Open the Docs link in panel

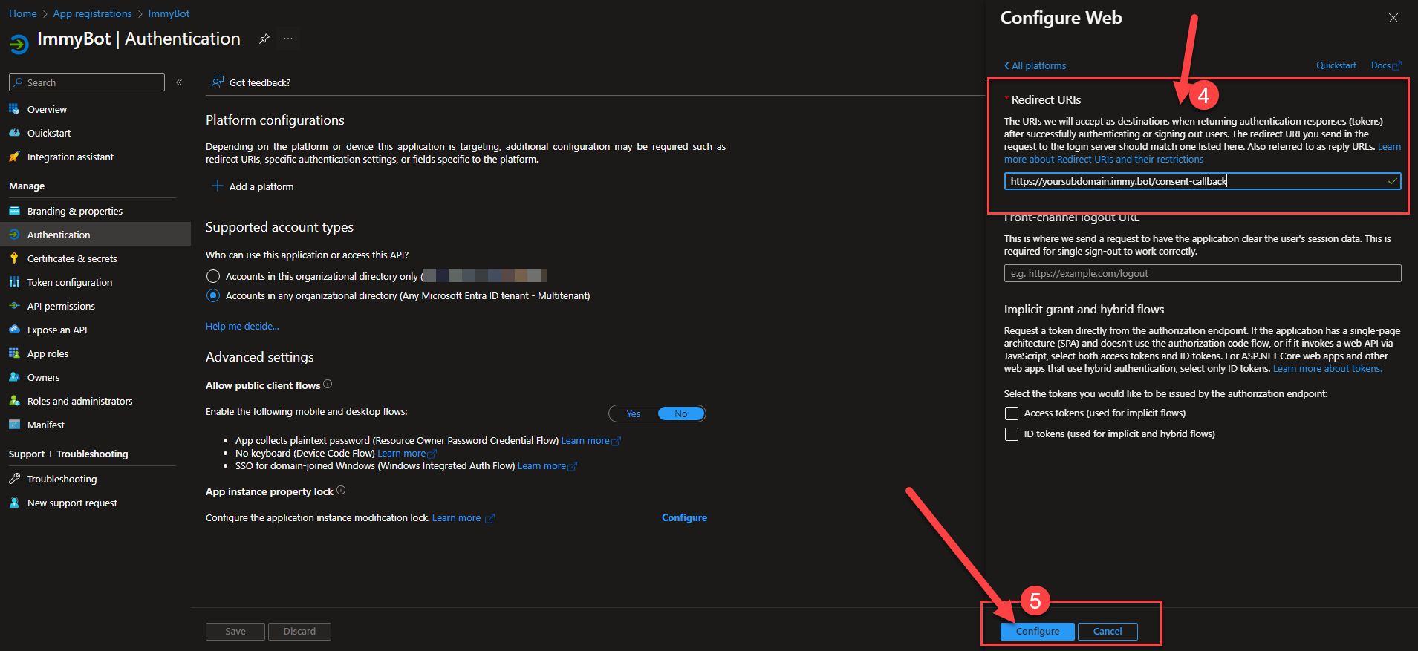1385,65
